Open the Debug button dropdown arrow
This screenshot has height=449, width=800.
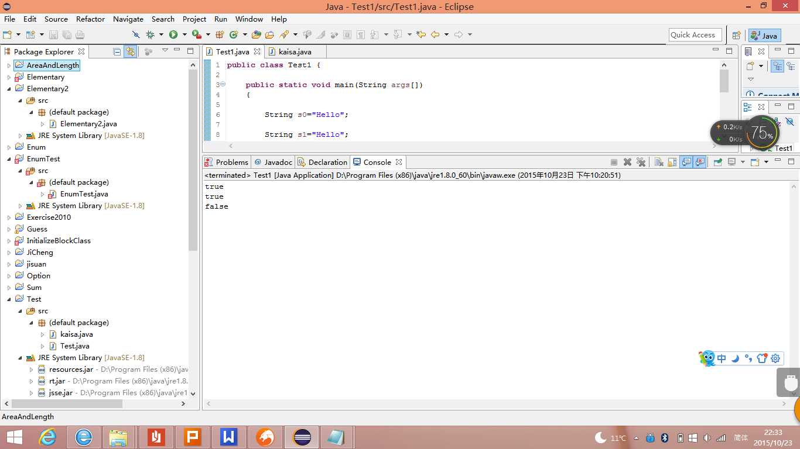pyautogui.click(x=161, y=35)
